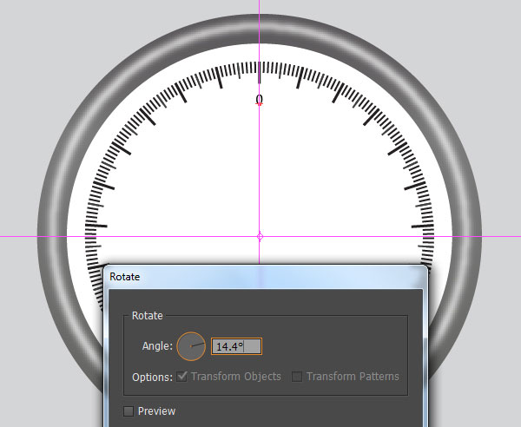Enable the Preview checkbox

coord(129,411)
